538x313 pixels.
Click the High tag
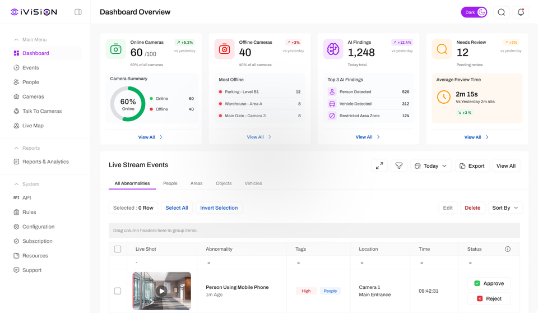tap(306, 291)
